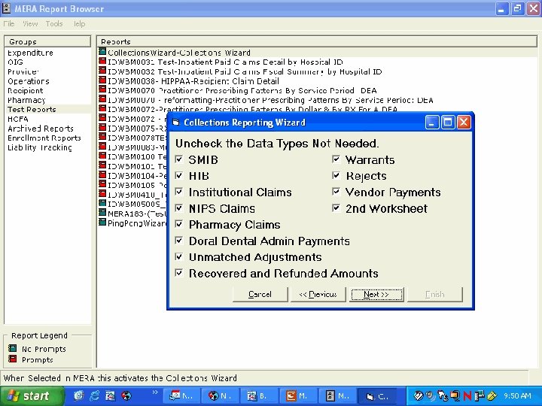This screenshot has height=406, width=542.
Task: Open the View menu
Action: [30, 24]
